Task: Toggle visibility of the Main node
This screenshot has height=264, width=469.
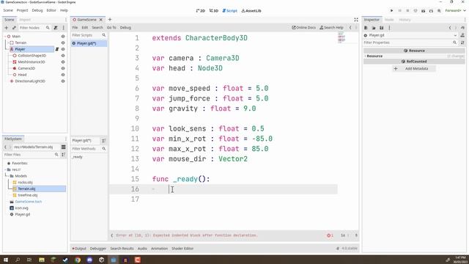Action: [63, 36]
